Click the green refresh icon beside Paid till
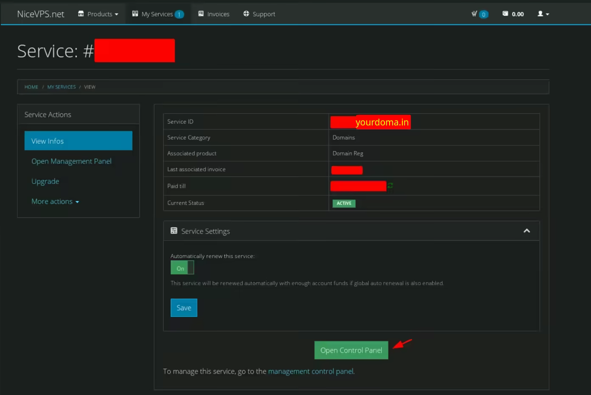Viewport: 591px width, 395px height. pyautogui.click(x=390, y=186)
